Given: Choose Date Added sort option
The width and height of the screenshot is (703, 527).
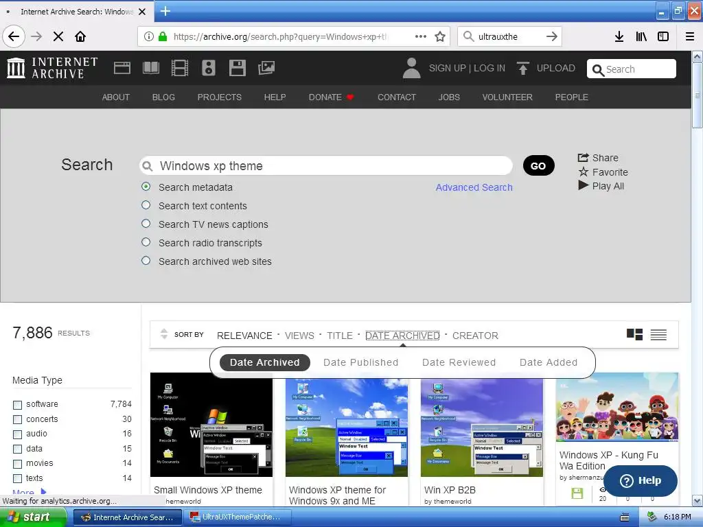Looking at the screenshot, I should [x=549, y=362].
